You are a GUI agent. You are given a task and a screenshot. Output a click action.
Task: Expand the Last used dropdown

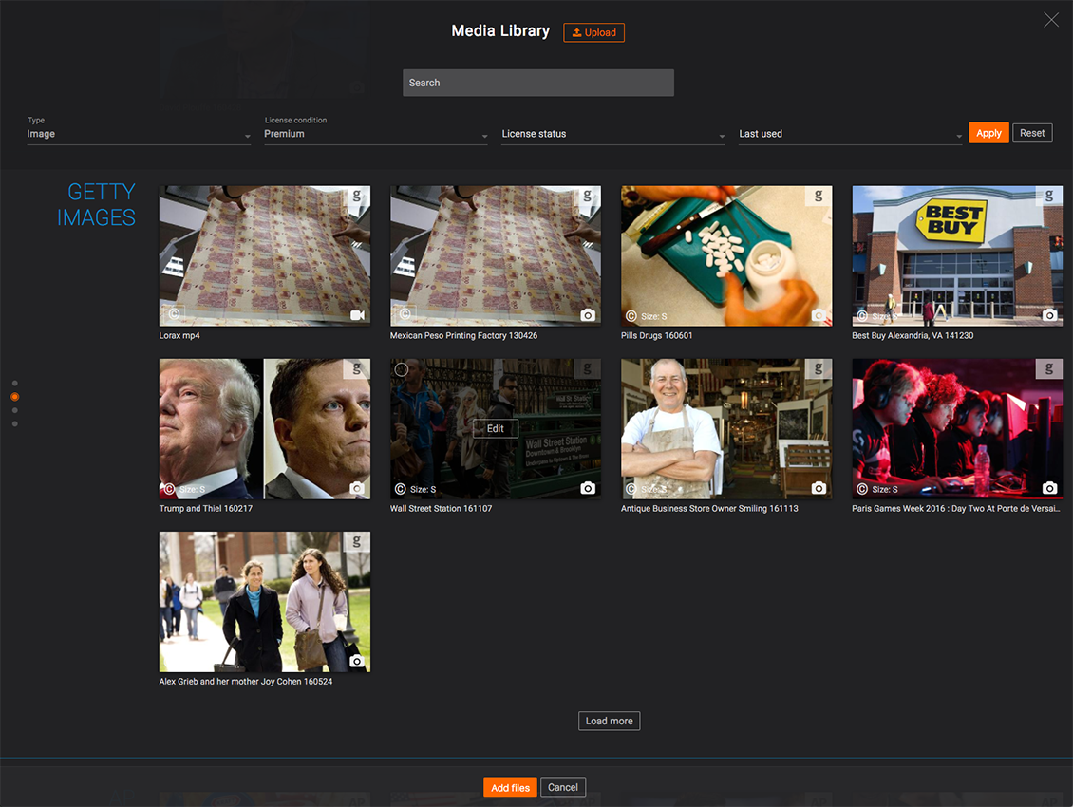pos(851,134)
